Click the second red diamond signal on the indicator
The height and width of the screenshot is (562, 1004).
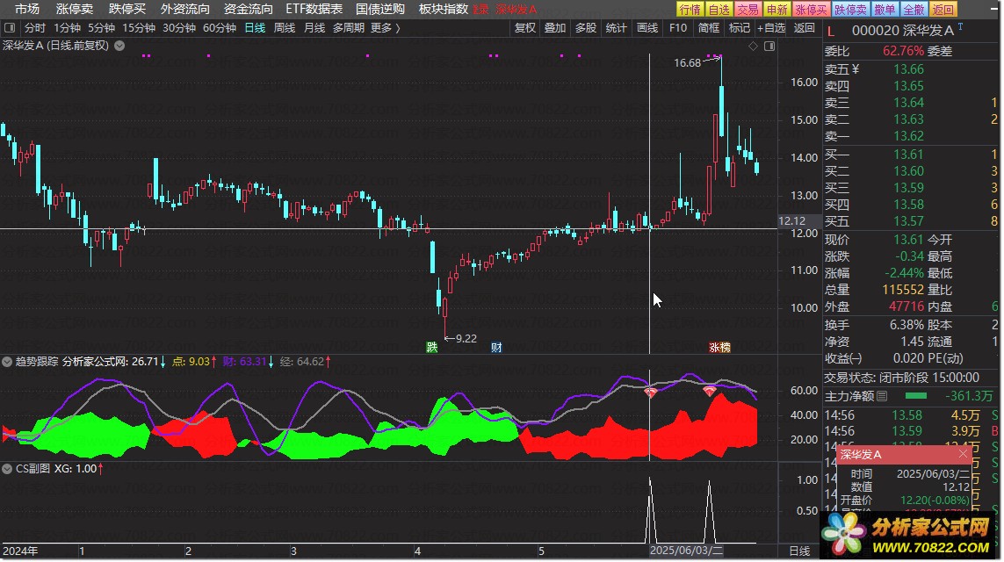[x=710, y=391]
